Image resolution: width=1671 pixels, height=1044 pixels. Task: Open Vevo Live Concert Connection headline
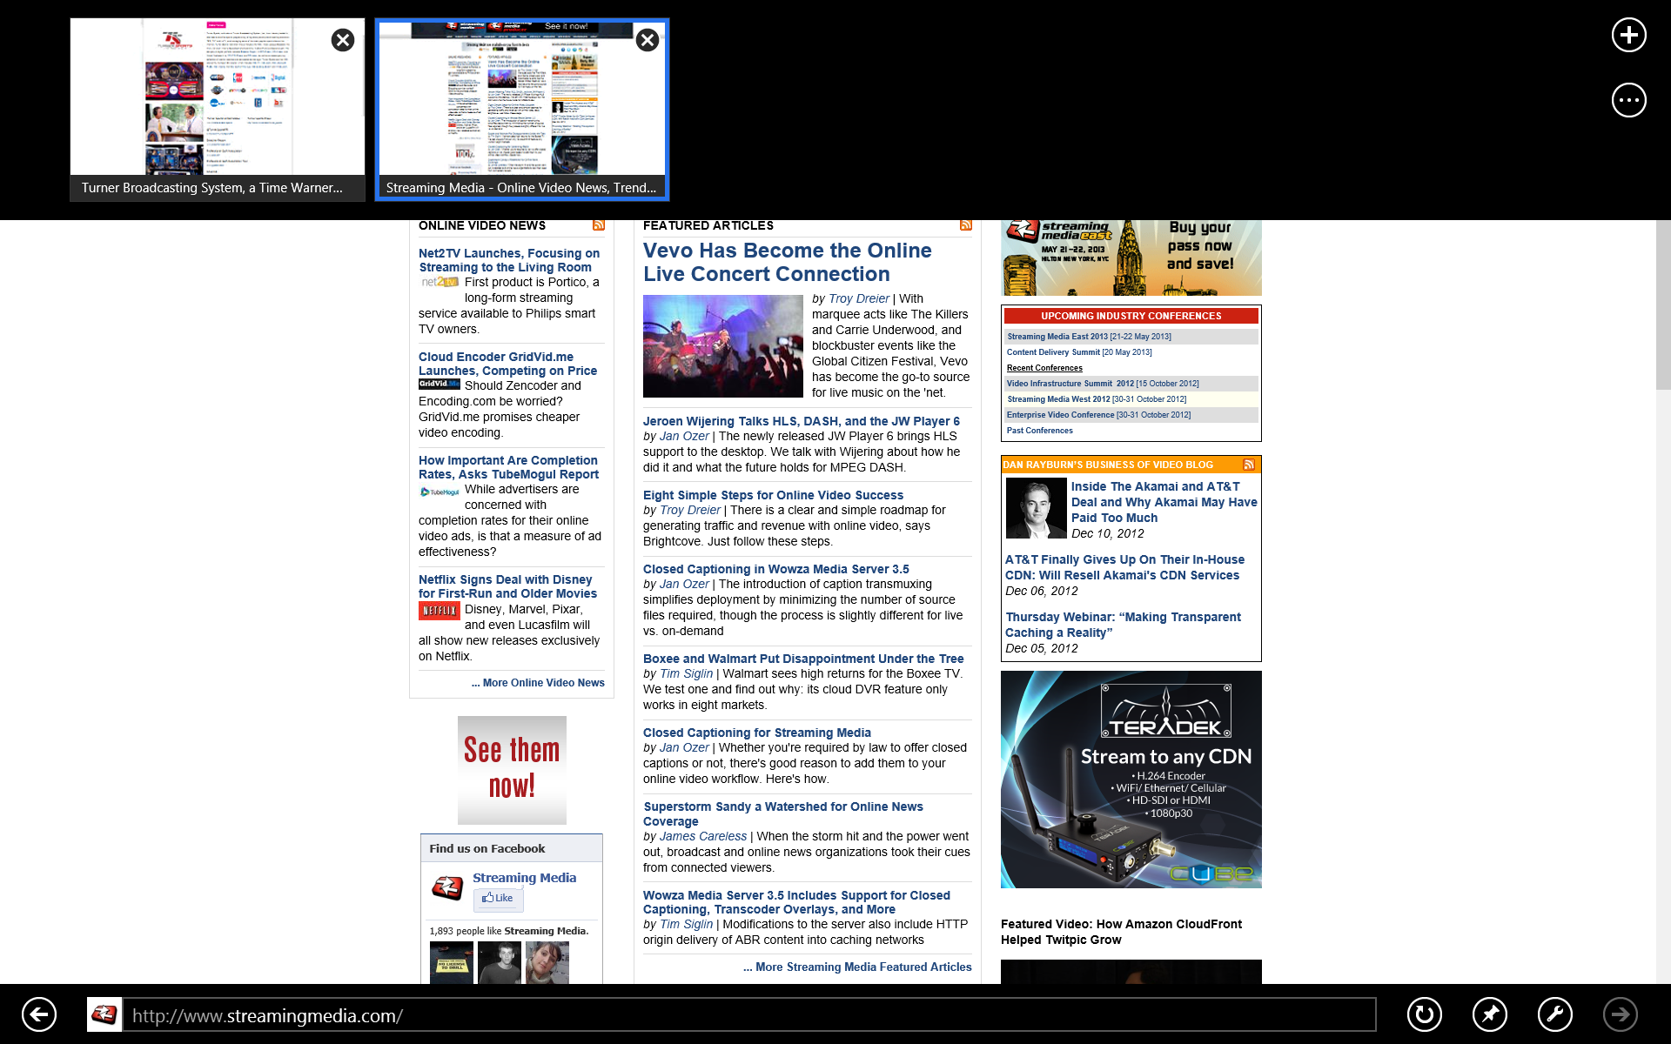pyautogui.click(x=787, y=262)
